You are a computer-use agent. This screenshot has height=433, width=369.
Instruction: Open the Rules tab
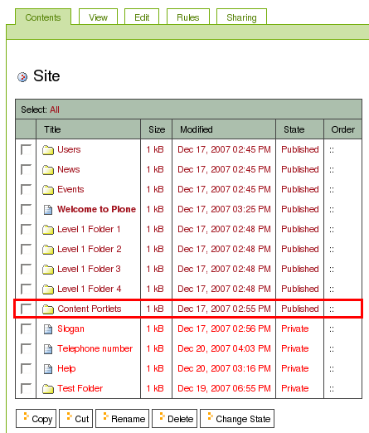coord(188,17)
